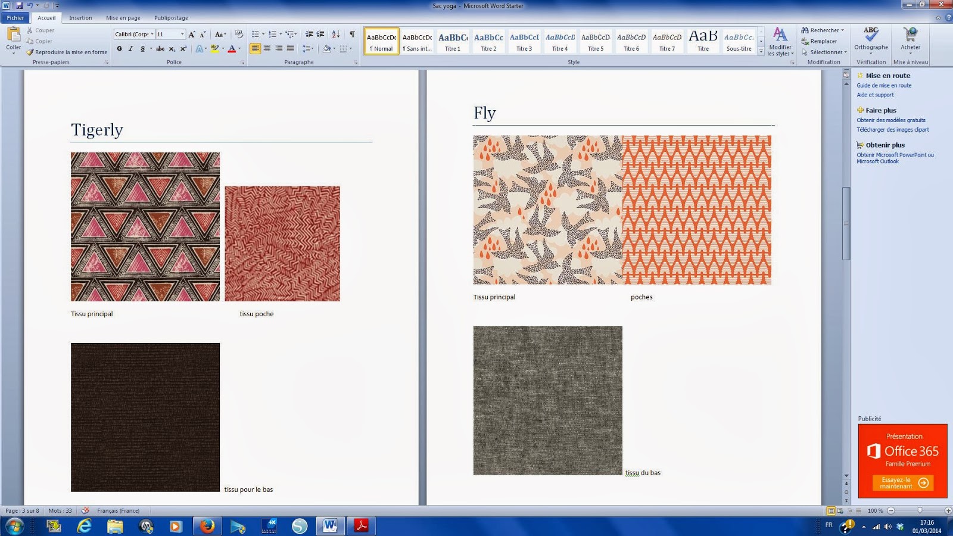
Task: Open Guide de mise en route link
Action: tap(884, 85)
